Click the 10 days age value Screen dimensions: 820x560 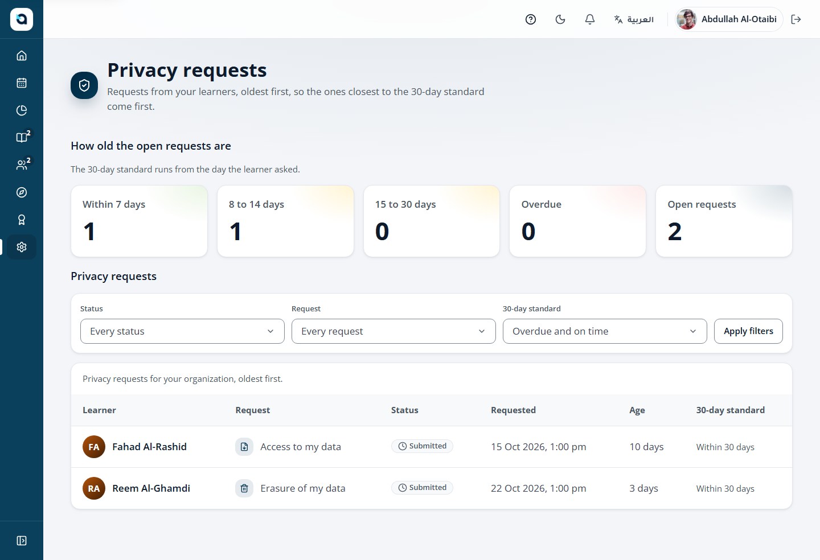pyautogui.click(x=646, y=447)
